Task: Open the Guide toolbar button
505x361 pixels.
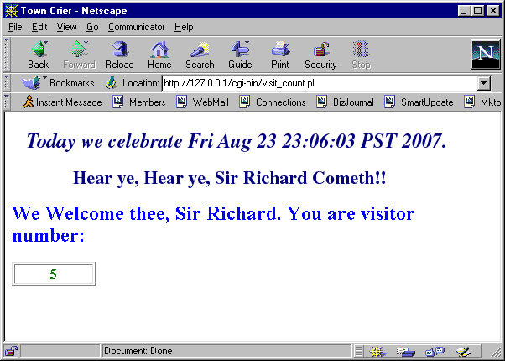Action: point(240,55)
